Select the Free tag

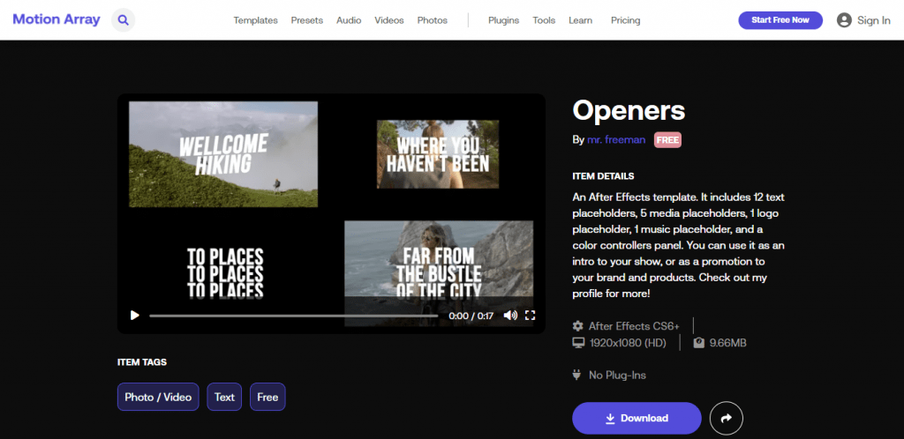click(267, 397)
